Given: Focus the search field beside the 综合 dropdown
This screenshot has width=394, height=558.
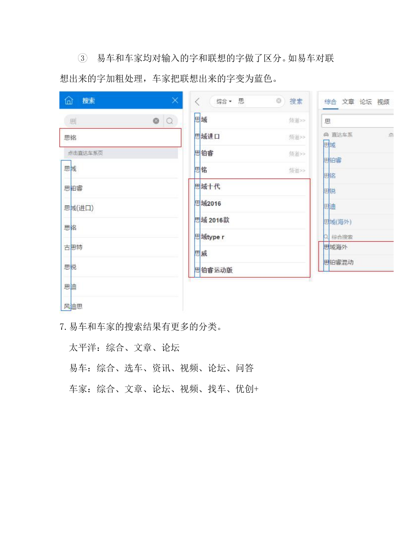Looking at the screenshot, I should [247, 101].
